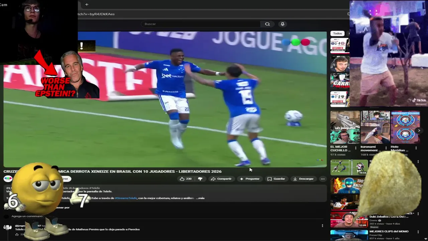Dislike the video with thumbs-down
The width and height of the screenshot is (428, 241).
click(200, 179)
